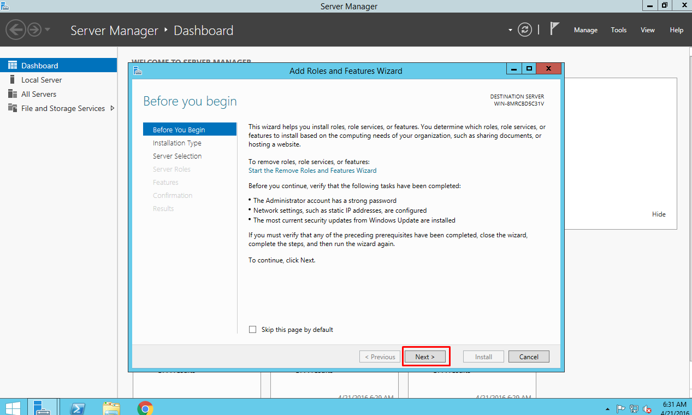Launch PowerShell from the taskbar
Screen dimensions: 692x415
click(x=78, y=408)
